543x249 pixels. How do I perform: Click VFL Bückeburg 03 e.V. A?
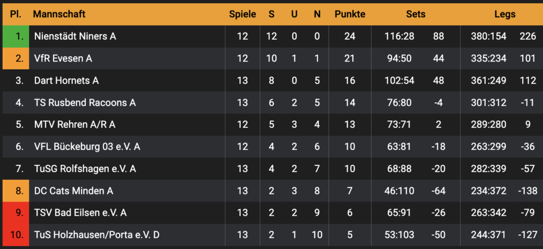coord(87,147)
